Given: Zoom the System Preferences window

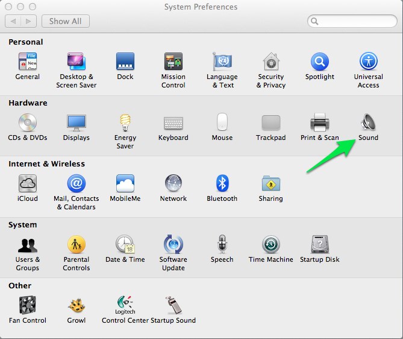Looking at the screenshot, I should pos(33,7).
